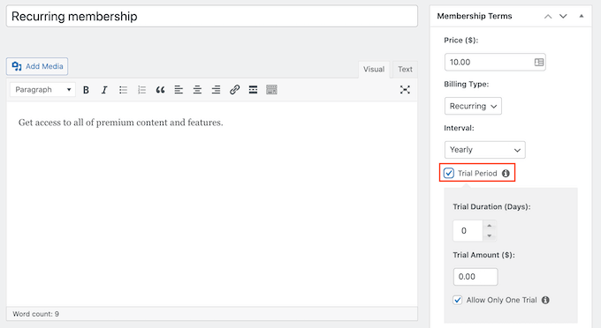Apply blockquote formatting
Viewport: 601px width, 328px height.
click(160, 90)
